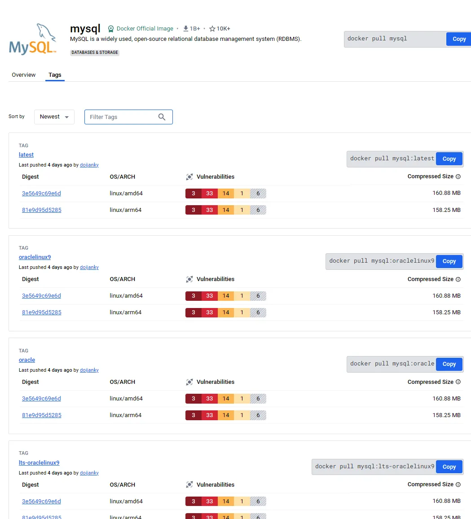The height and width of the screenshot is (519, 471).
Task: Click low count 1 for oracle linux/arm64
Action: pyautogui.click(x=242, y=415)
